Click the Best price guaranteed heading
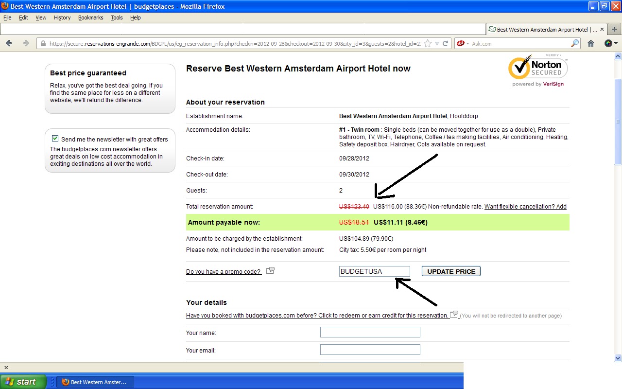The height and width of the screenshot is (389, 622). coord(88,73)
